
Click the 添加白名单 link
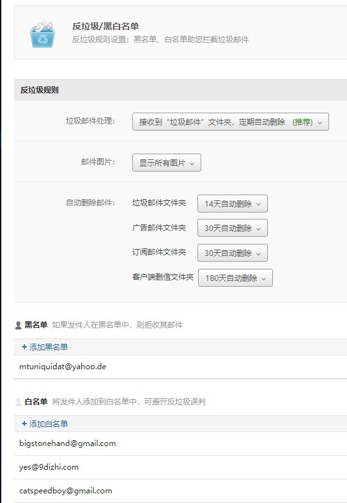[49, 424]
